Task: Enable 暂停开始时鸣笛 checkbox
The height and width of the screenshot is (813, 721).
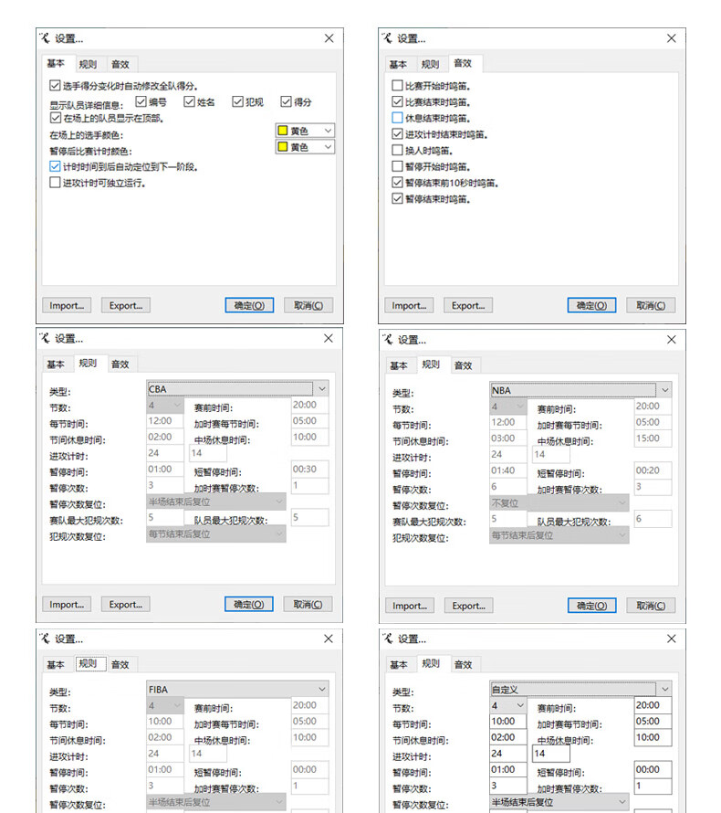Action: [397, 166]
